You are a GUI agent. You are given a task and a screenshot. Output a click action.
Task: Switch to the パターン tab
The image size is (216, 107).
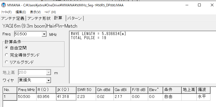tap(75, 18)
